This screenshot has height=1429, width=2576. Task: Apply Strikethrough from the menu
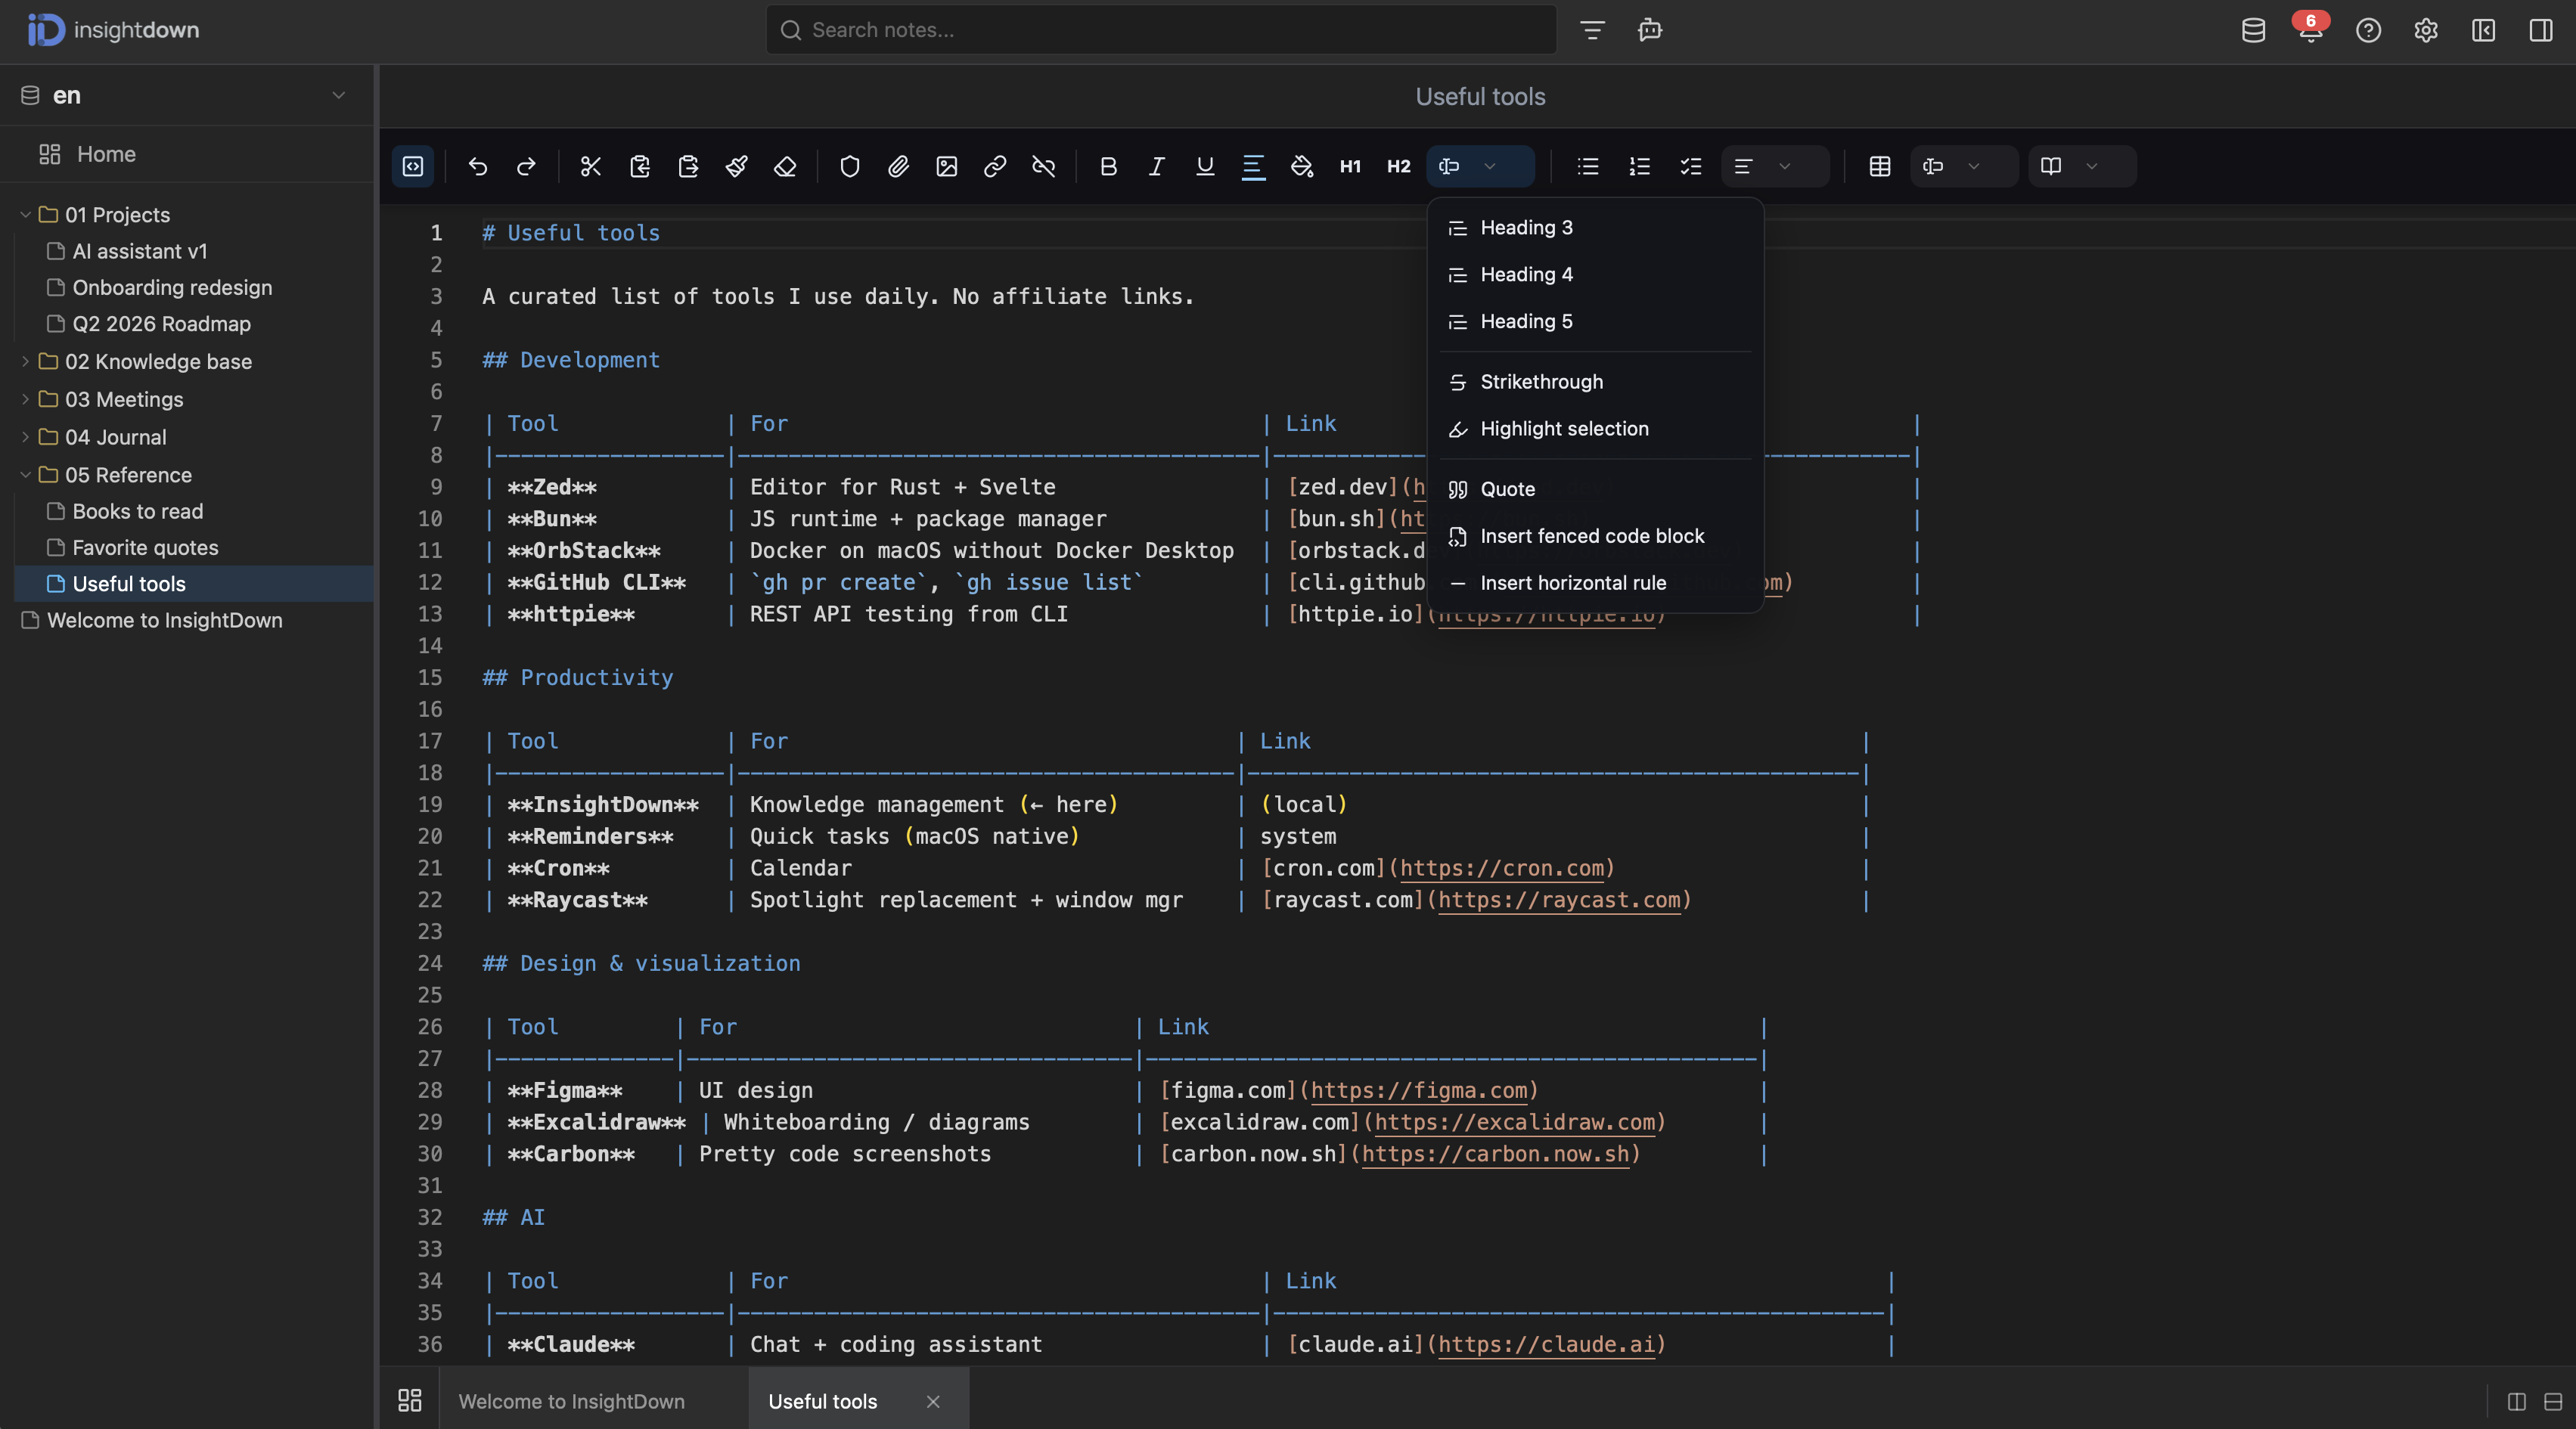tap(1595, 382)
